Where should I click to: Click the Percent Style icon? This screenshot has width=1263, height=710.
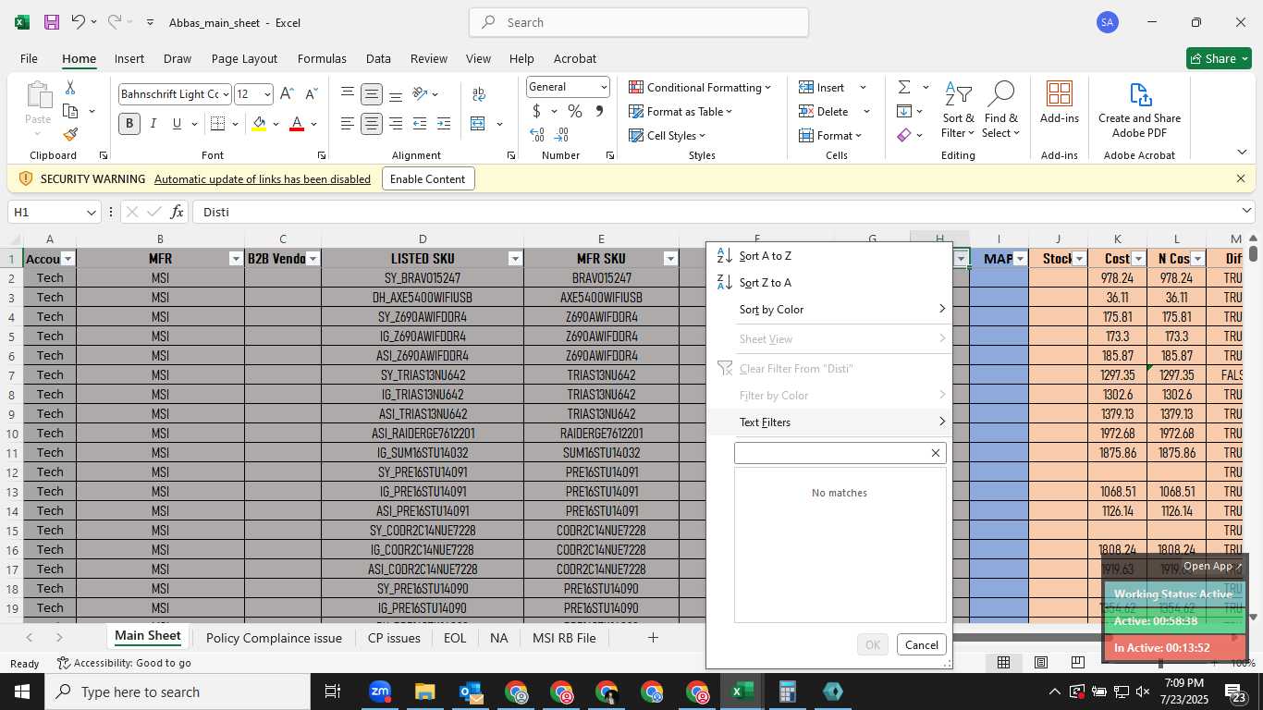click(x=575, y=111)
